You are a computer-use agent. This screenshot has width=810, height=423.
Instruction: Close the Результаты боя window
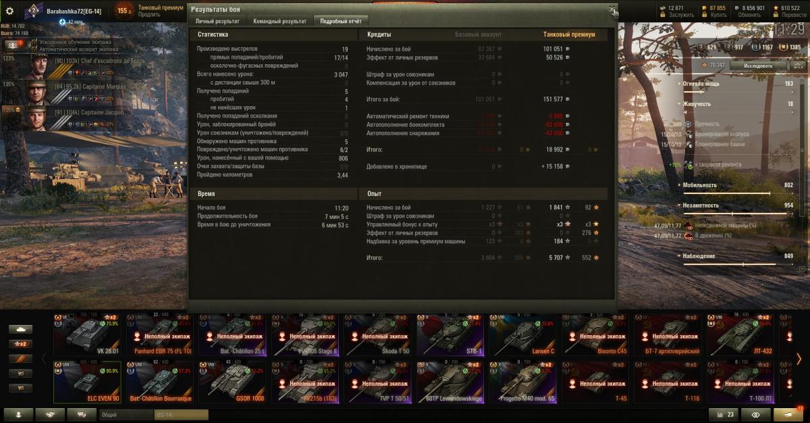pyautogui.click(x=612, y=9)
